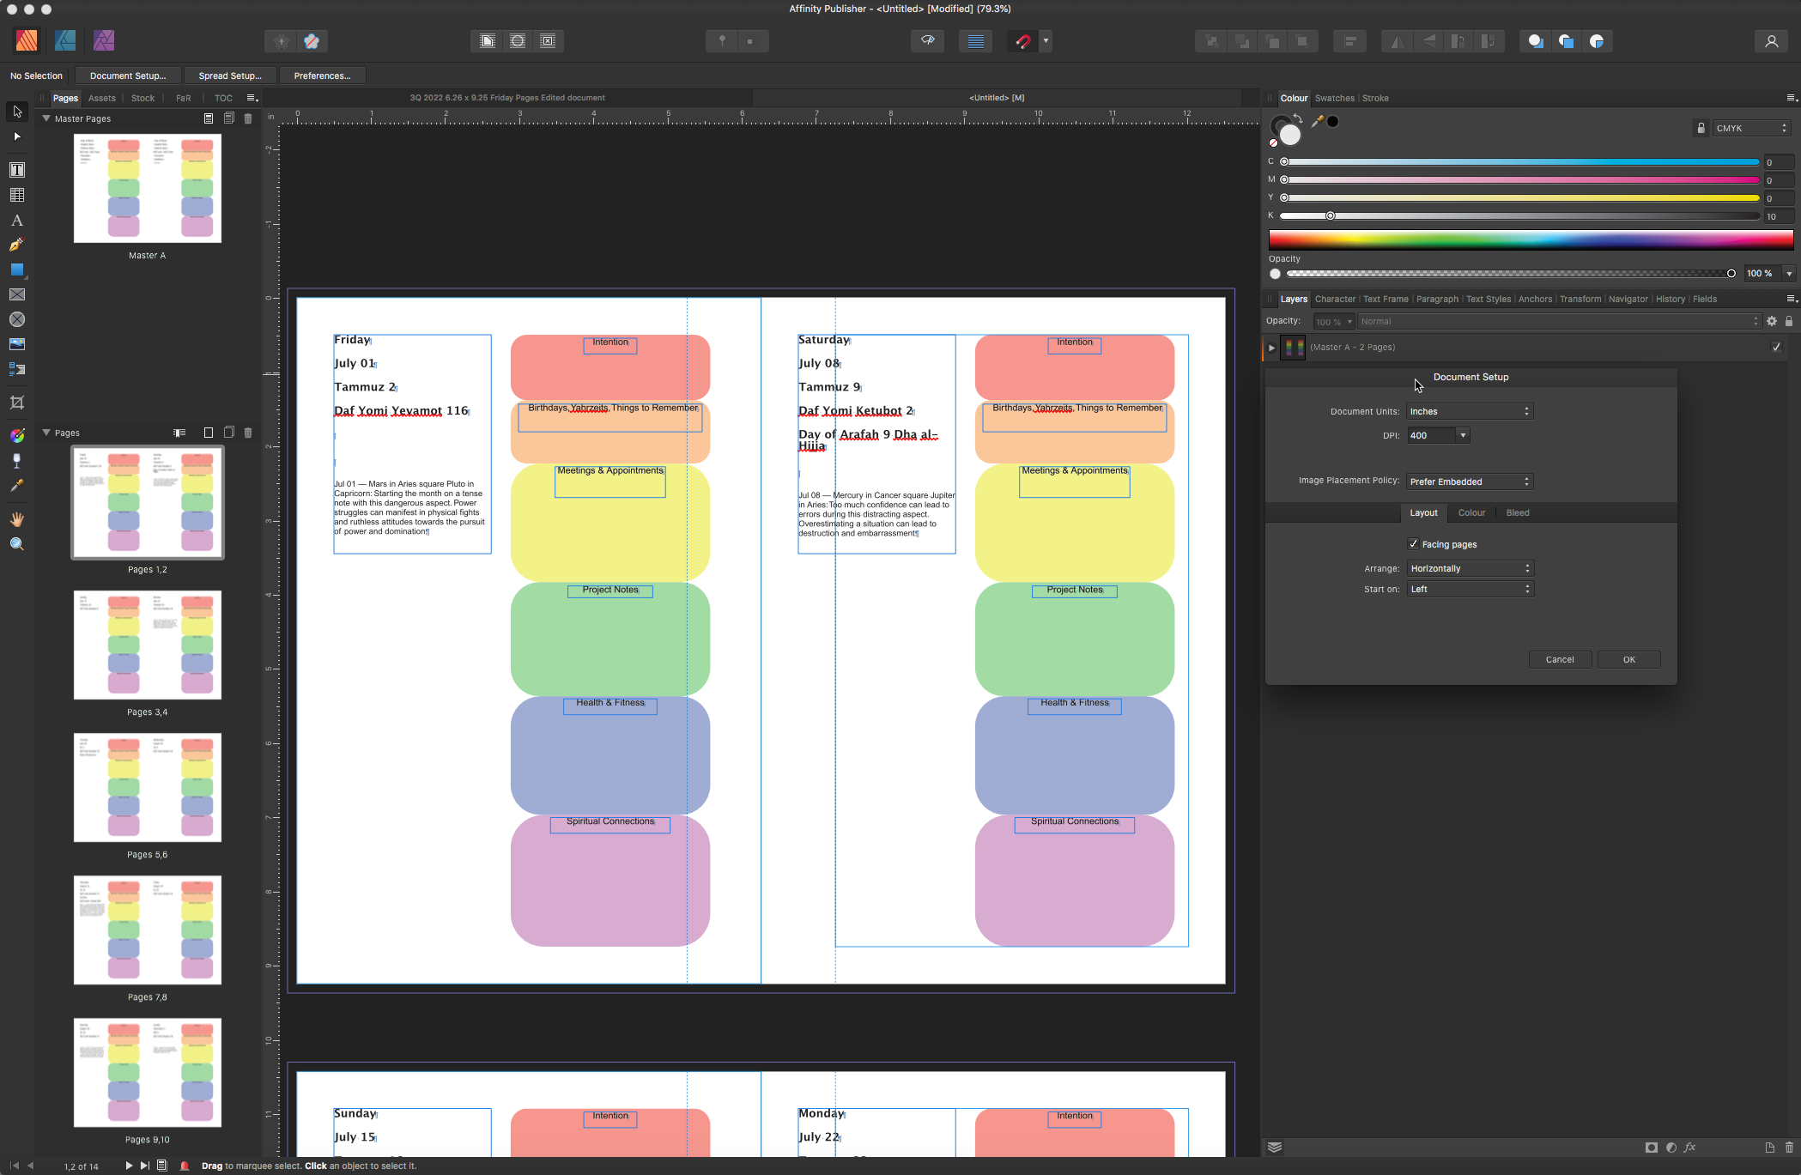
Task: Select the Artistic Text tool
Action: click(x=17, y=220)
